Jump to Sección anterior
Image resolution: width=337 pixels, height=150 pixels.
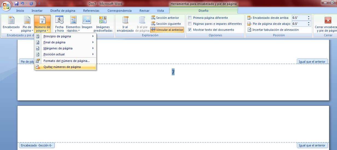click(165, 18)
